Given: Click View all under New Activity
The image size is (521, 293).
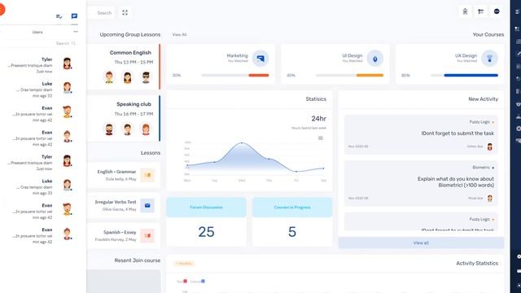Looking at the screenshot, I should pyautogui.click(x=421, y=243).
